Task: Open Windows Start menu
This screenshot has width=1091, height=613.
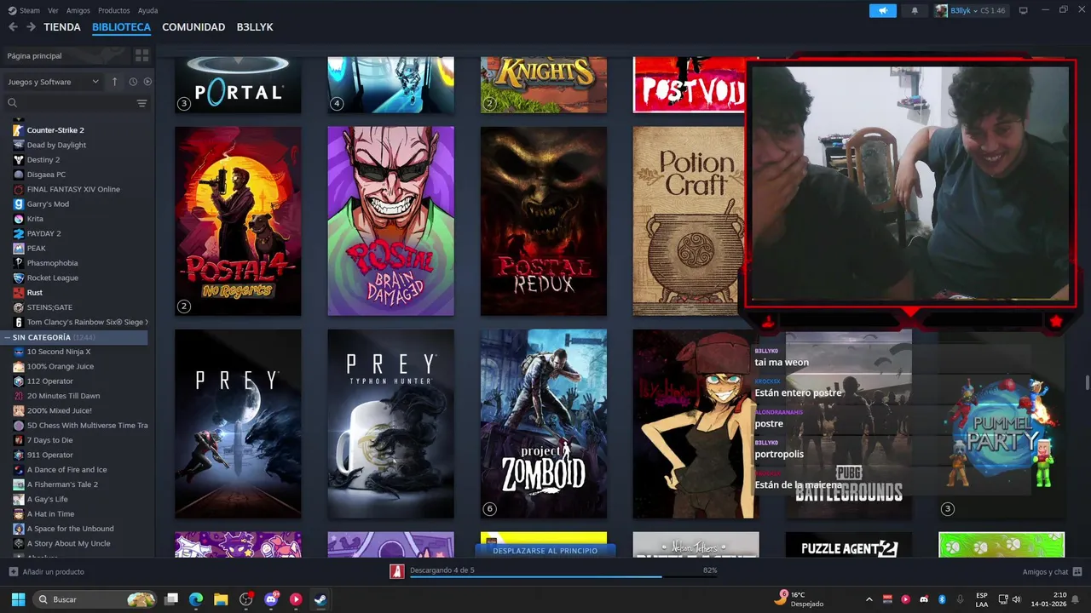Action: tap(18, 599)
